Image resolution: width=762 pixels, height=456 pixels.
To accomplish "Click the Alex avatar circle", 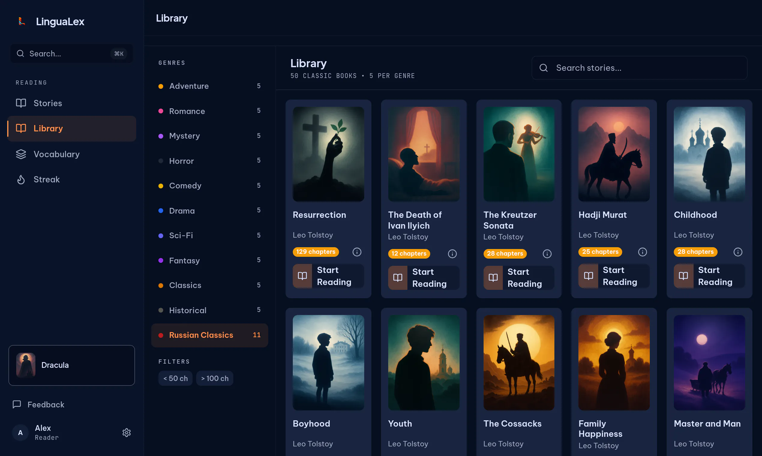I will 20,433.
